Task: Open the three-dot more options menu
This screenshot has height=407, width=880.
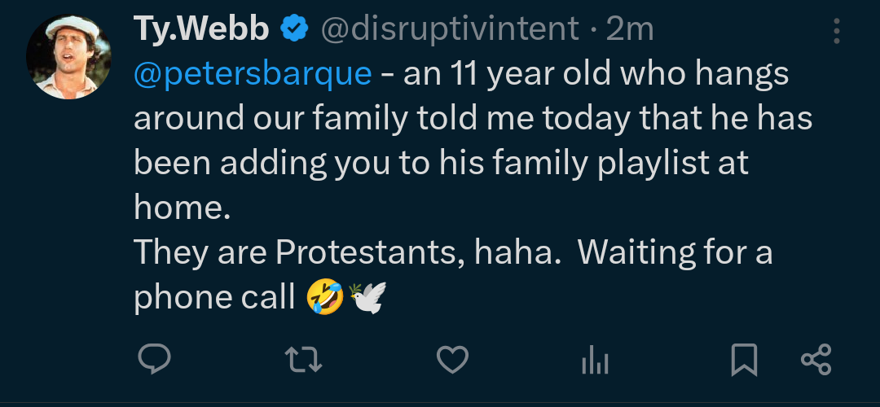Action: 837,31
